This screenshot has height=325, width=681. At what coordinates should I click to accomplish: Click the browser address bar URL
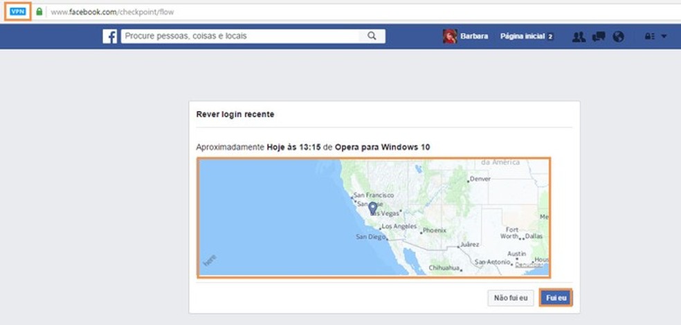[112, 12]
